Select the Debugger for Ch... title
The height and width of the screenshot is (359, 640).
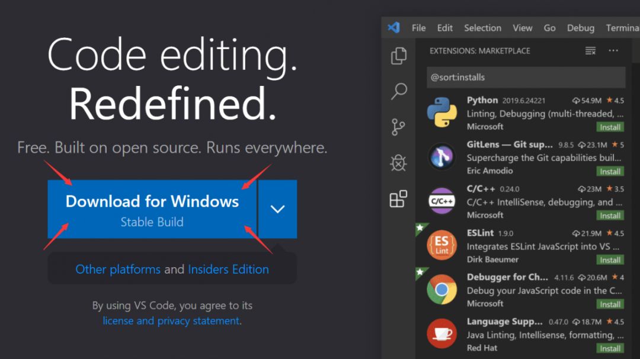507,277
